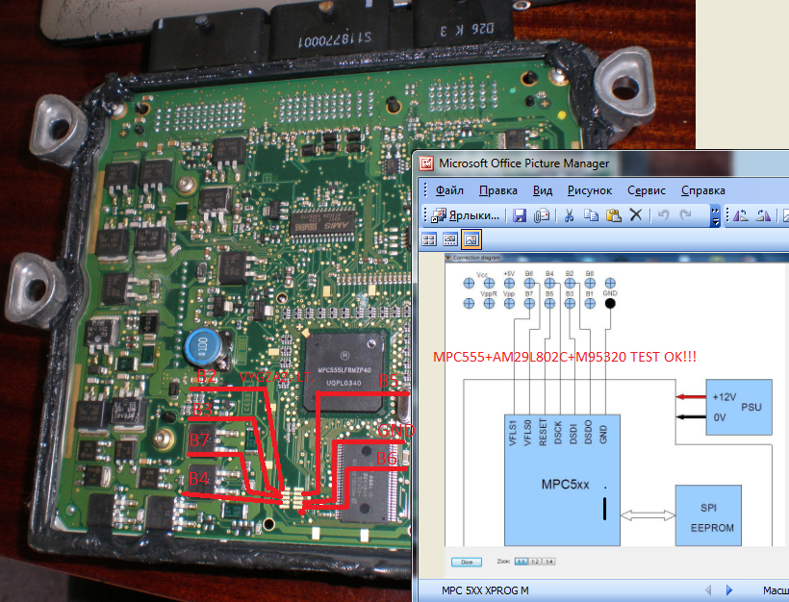789x602 pixels.
Task: Click the 'SPI EEPROM' block label
Action: [x=711, y=517]
